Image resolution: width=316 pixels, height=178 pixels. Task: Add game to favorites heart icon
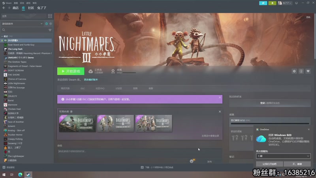(x=308, y=71)
